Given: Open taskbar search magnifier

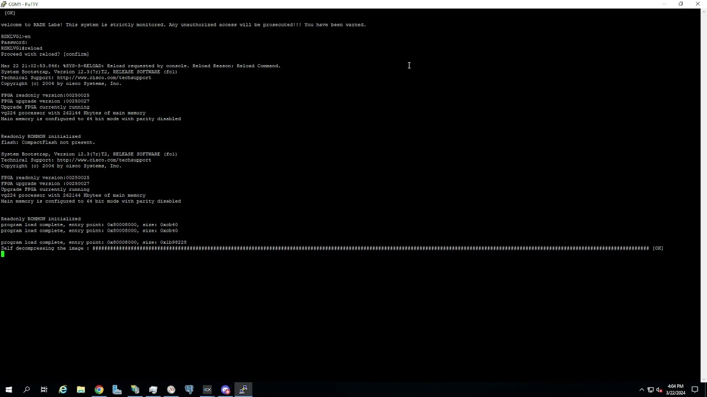Looking at the screenshot, I should coord(27,390).
